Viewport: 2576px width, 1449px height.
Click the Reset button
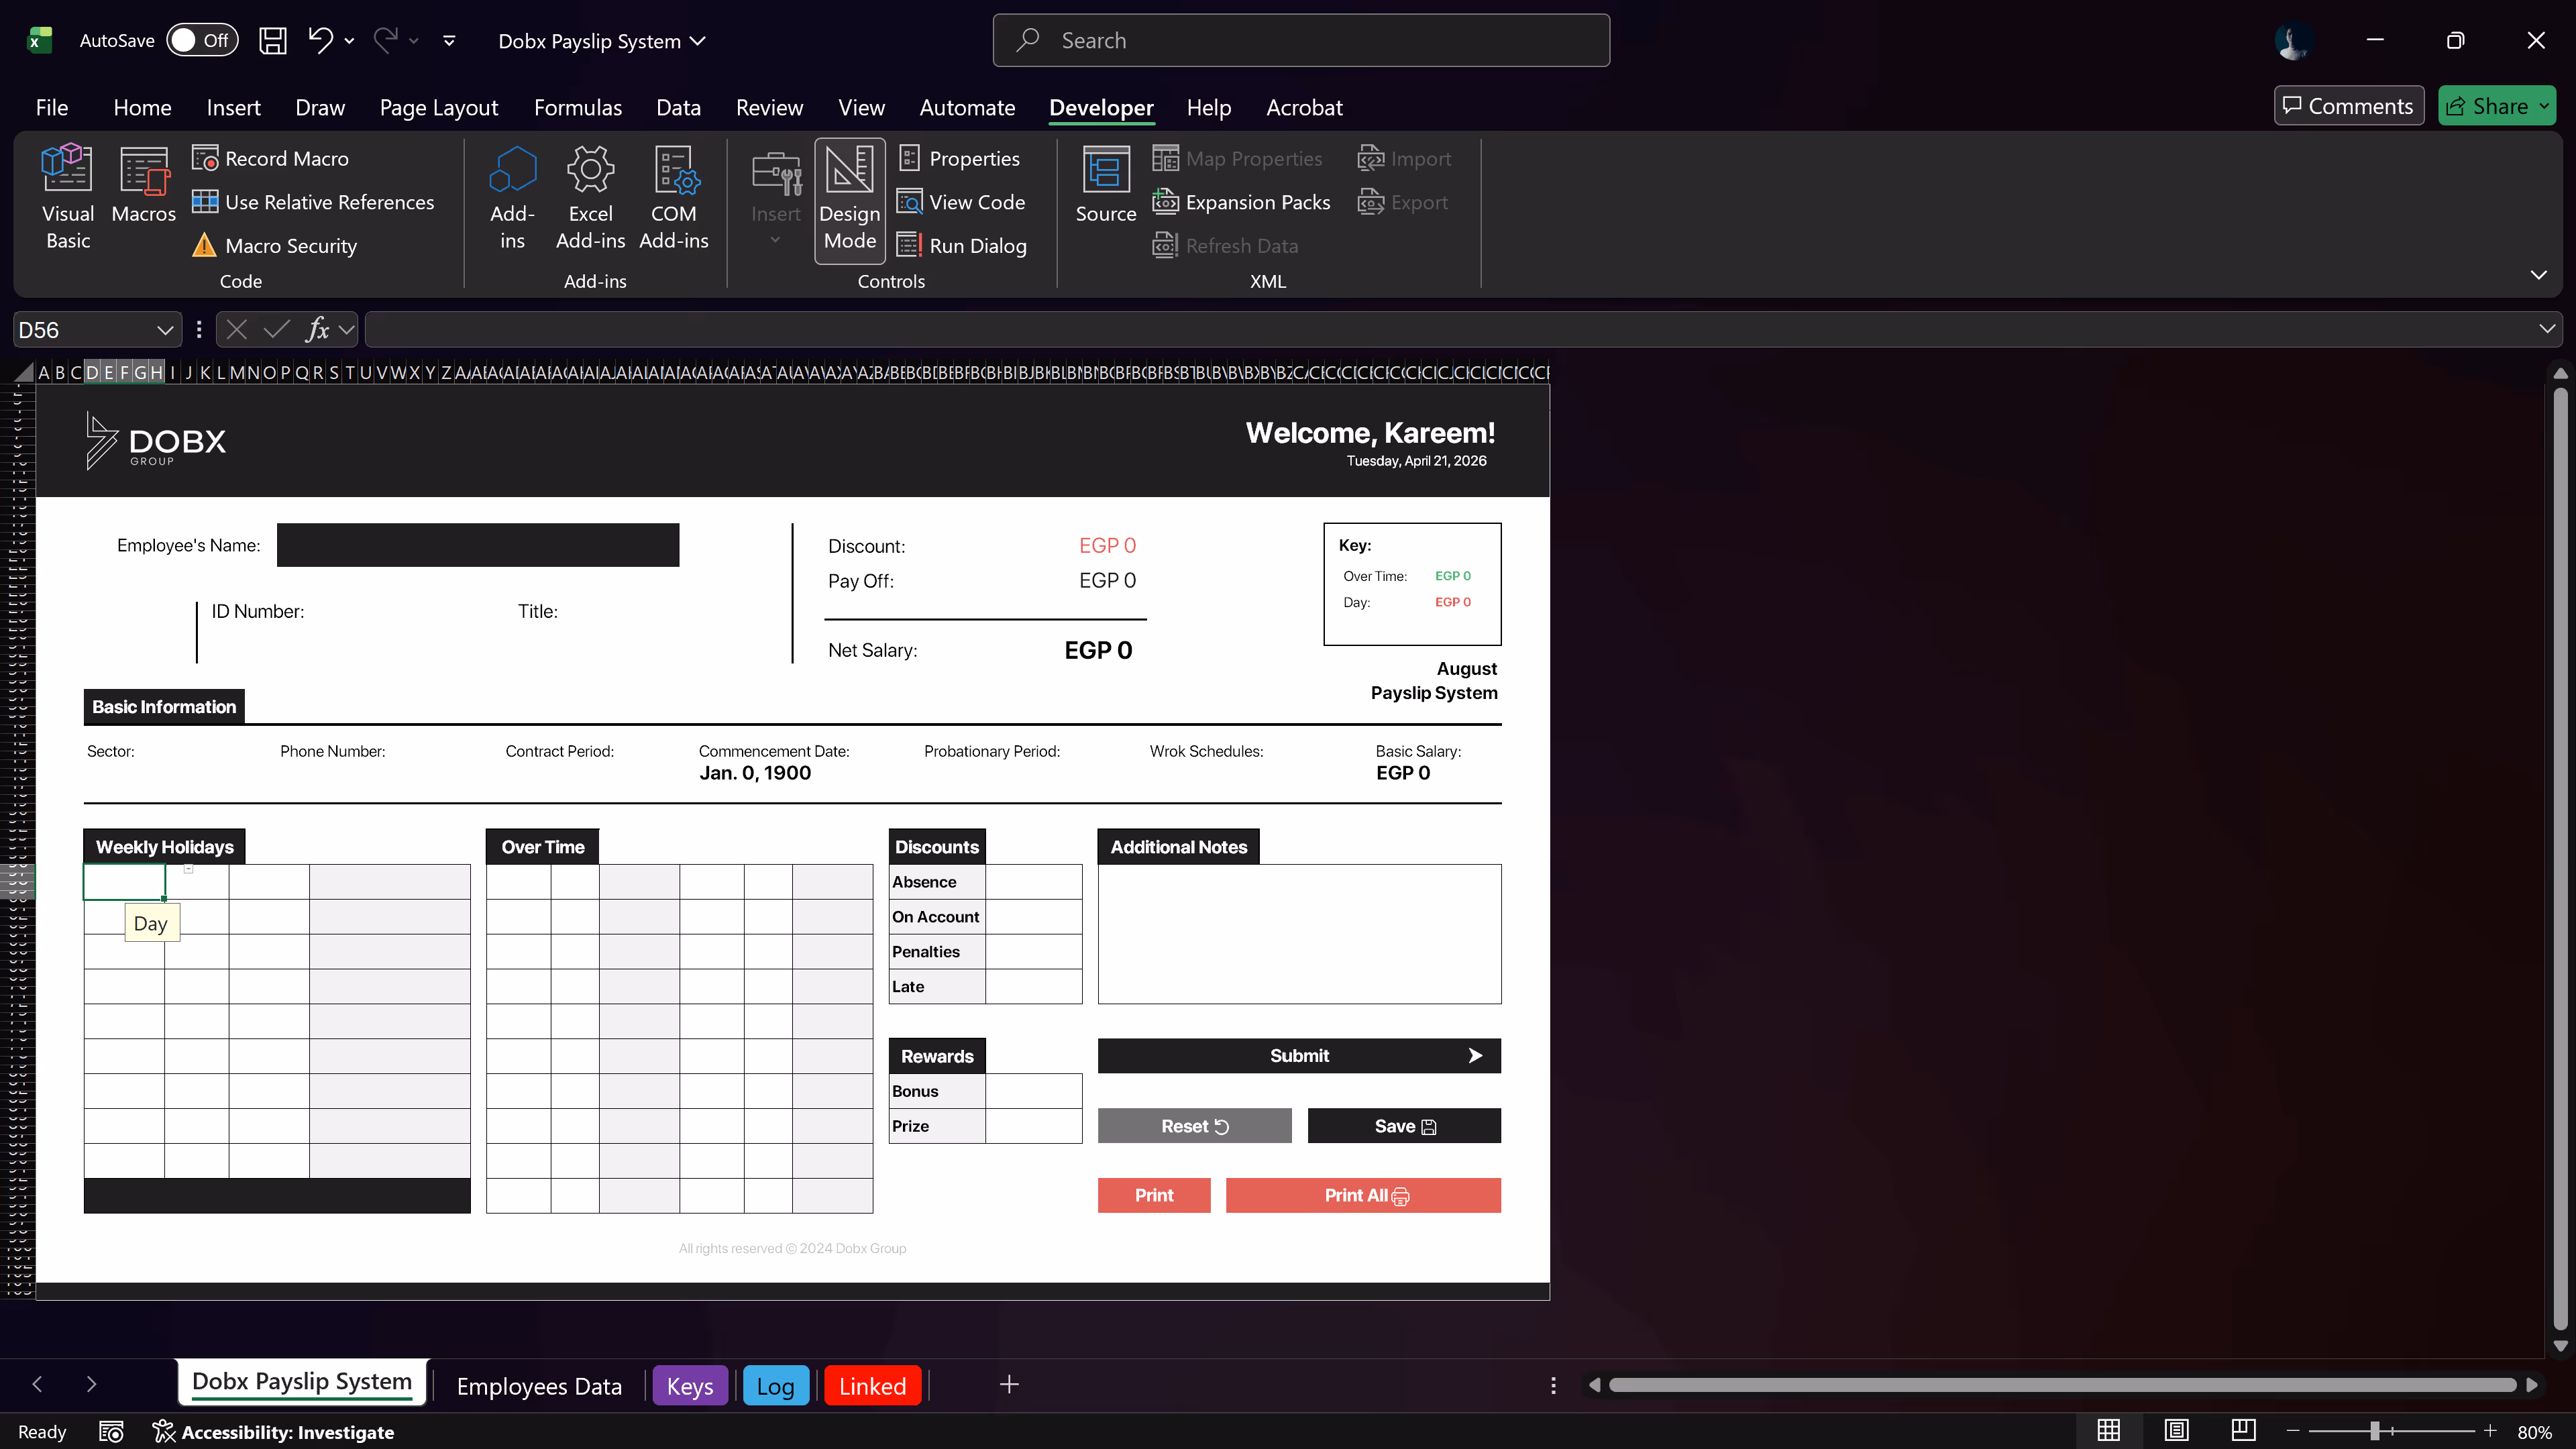(x=1194, y=1126)
